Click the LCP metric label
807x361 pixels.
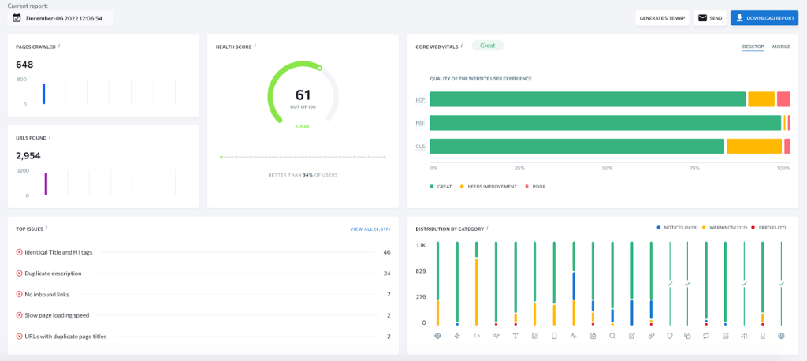[421, 99]
